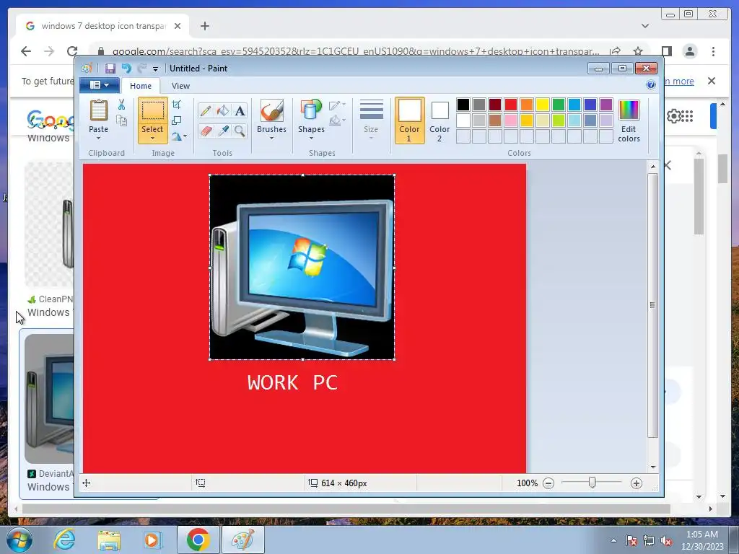
Task: Open the Paint application menu button
Action: point(99,85)
